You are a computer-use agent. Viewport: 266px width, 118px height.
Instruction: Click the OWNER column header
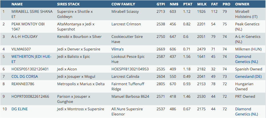(x=242, y=4)
